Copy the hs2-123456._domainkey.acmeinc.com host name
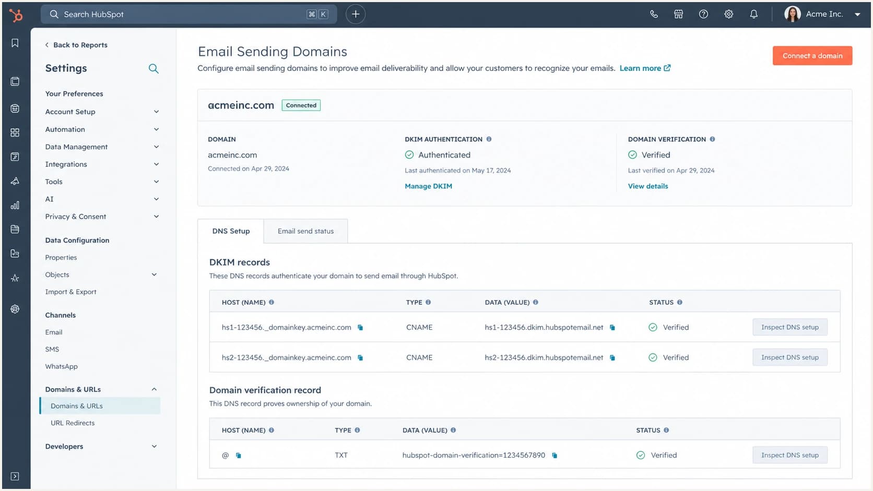The width and height of the screenshot is (873, 491). [360, 358]
